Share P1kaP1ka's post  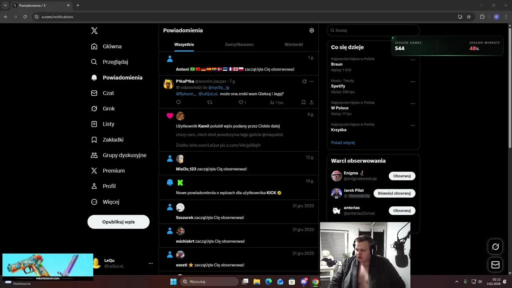[x=312, y=102]
